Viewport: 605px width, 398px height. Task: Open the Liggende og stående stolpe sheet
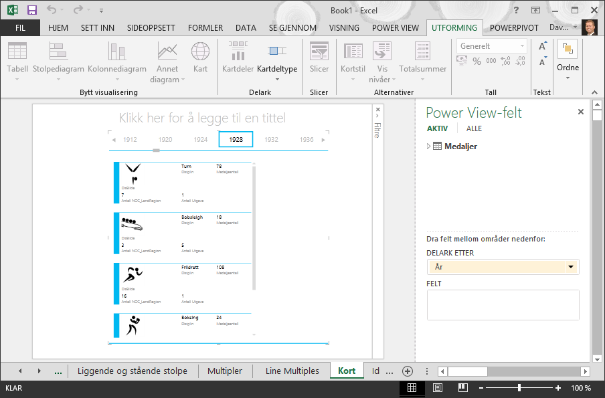tap(133, 371)
